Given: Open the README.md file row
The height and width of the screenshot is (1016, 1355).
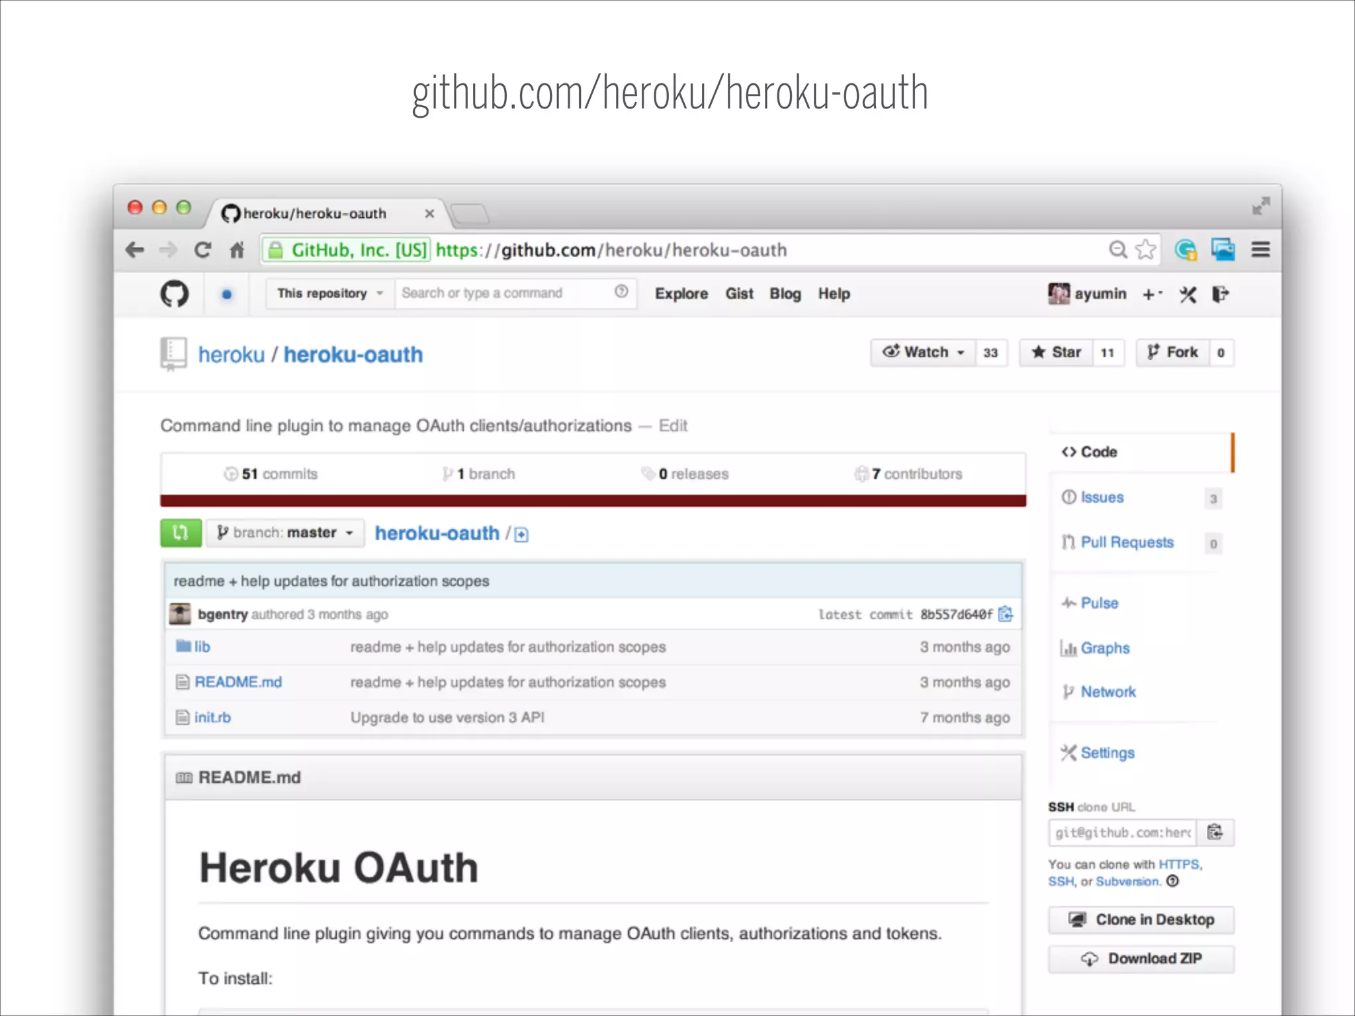Looking at the screenshot, I should [x=593, y=682].
